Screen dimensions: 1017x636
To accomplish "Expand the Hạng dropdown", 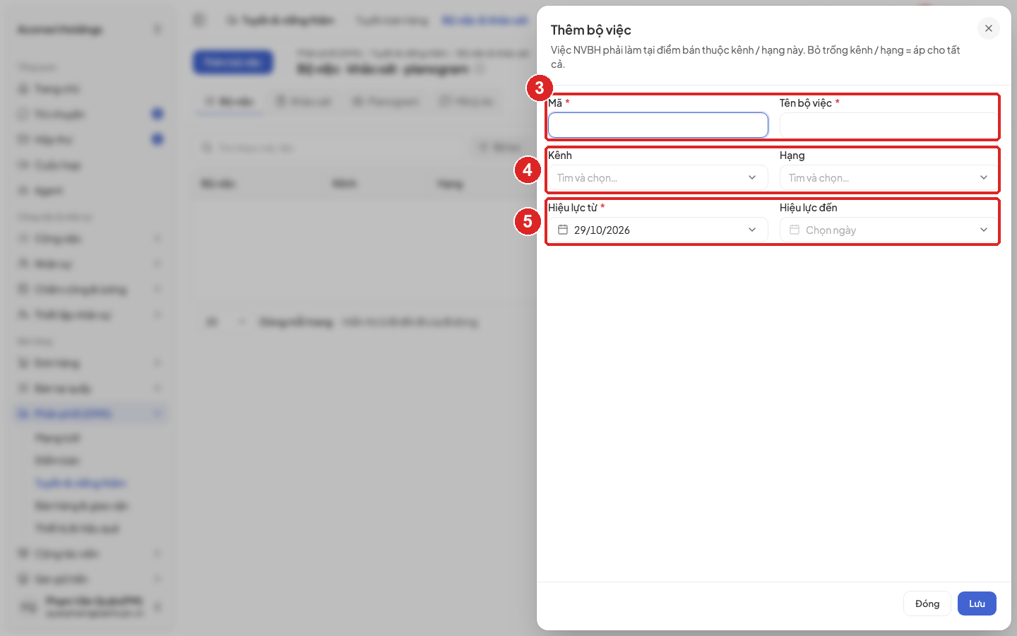I will coord(890,177).
